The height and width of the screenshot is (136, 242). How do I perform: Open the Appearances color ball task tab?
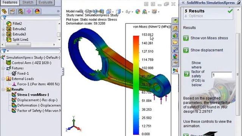(x=175, y=56)
